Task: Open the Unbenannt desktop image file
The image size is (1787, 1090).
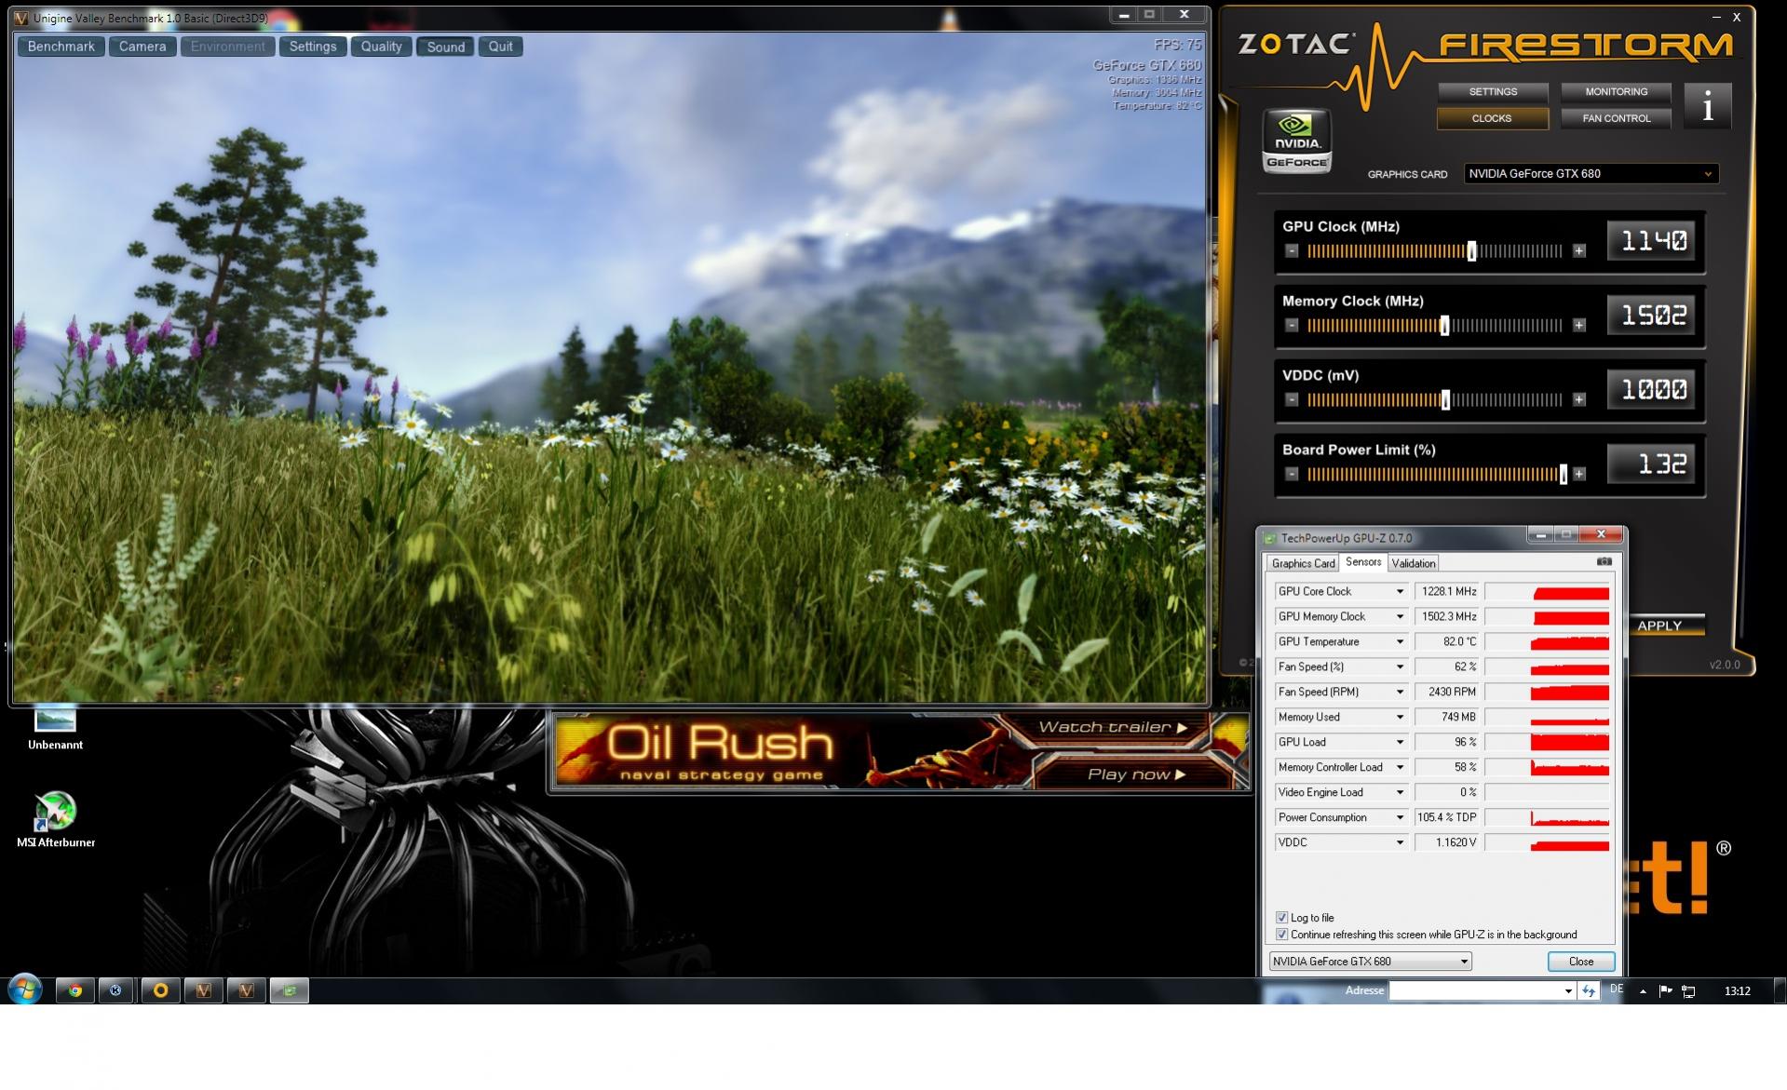Action: pos(55,728)
